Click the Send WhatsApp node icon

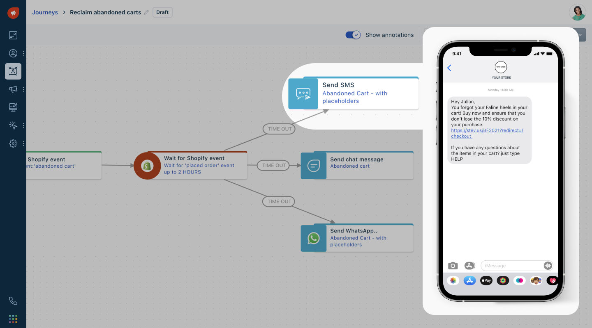314,238
